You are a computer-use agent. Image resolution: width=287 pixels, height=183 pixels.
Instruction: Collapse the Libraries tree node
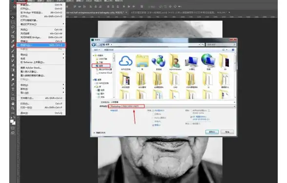click(x=95, y=87)
